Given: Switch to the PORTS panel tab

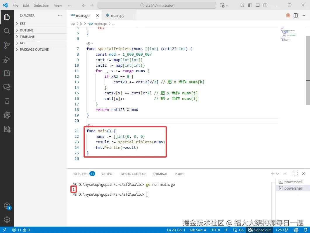Looking at the screenshot, I should point(179,174).
